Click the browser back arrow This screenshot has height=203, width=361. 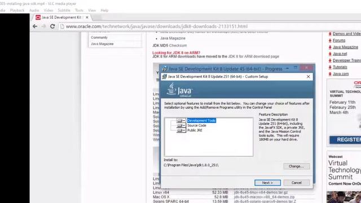35,27
